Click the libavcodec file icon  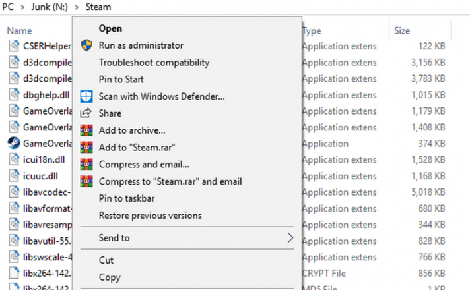coord(14,192)
